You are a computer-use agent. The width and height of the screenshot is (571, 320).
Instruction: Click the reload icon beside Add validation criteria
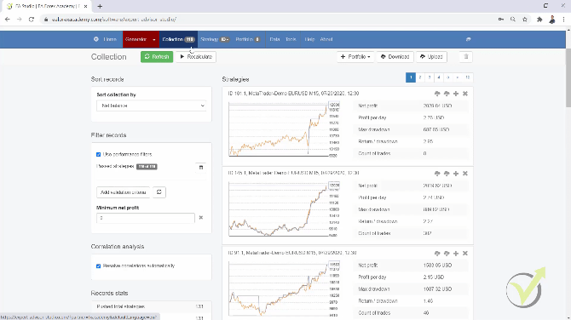pyautogui.click(x=159, y=192)
